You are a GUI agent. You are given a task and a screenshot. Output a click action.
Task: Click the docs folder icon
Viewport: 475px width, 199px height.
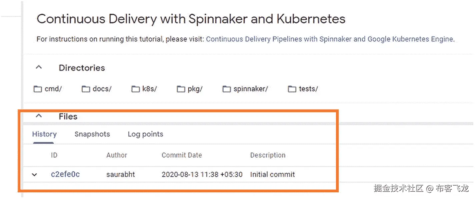tap(86, 89)
